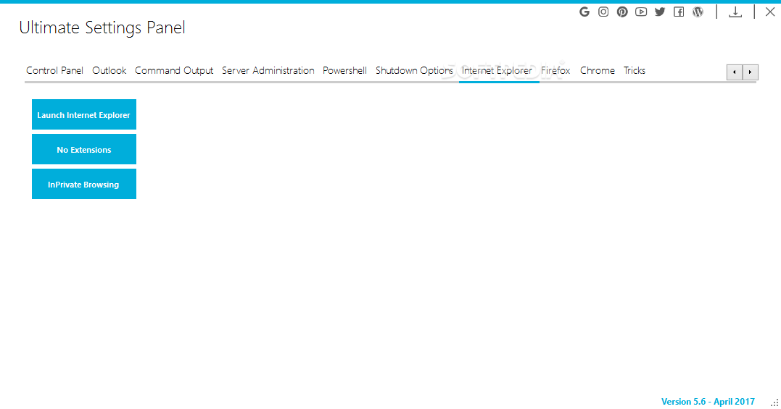Go to the Powershell tab
Screen dimensions: 781x409
pos(344,70)
